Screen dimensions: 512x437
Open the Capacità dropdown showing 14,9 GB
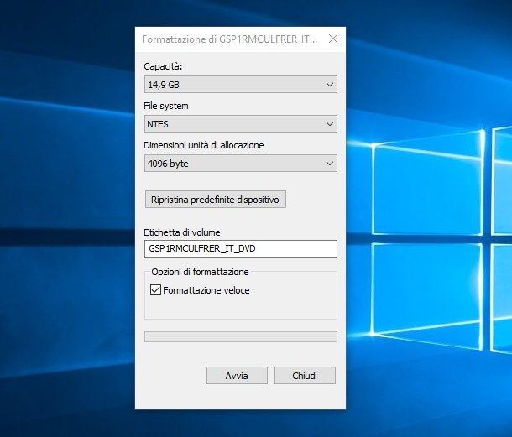[x=241, y=85]
